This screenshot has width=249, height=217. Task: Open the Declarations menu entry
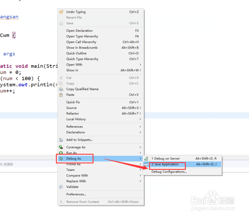point(101,132)
